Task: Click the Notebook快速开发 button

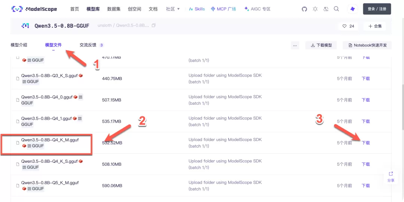Action: click(x=367, y=45)
